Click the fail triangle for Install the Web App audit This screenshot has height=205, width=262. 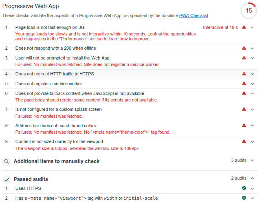(x=244, y=58)
